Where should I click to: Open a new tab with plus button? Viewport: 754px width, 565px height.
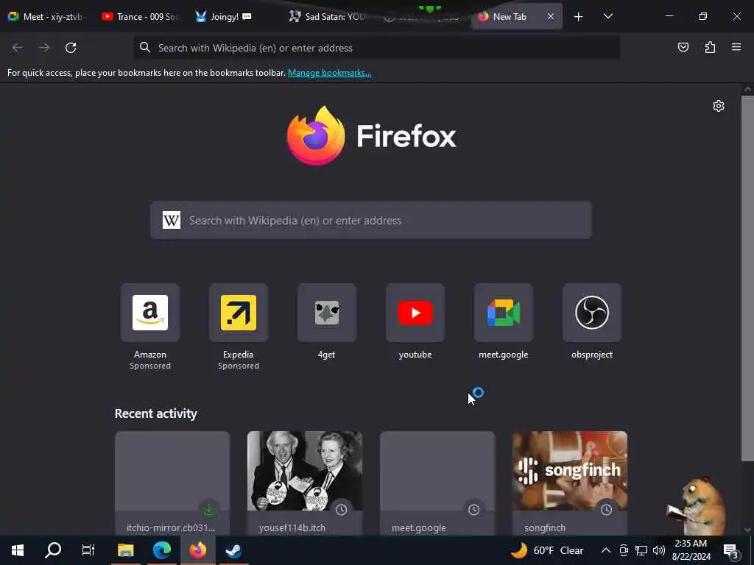click(578, 17)
